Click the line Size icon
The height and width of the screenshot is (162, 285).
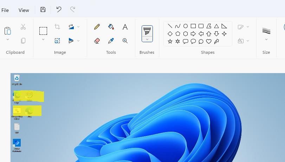[266, 31]
